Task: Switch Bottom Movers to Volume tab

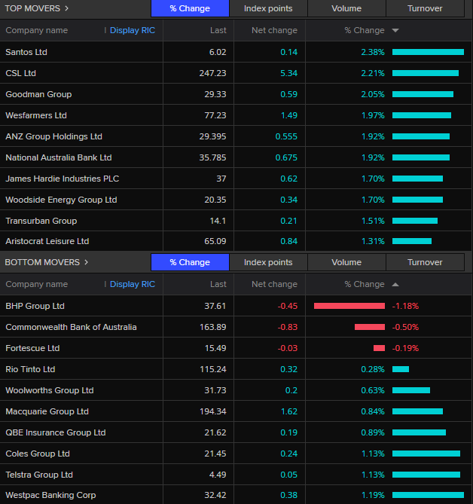Action: (346, 262)
